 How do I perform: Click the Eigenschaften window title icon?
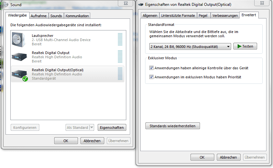[141, 5]
